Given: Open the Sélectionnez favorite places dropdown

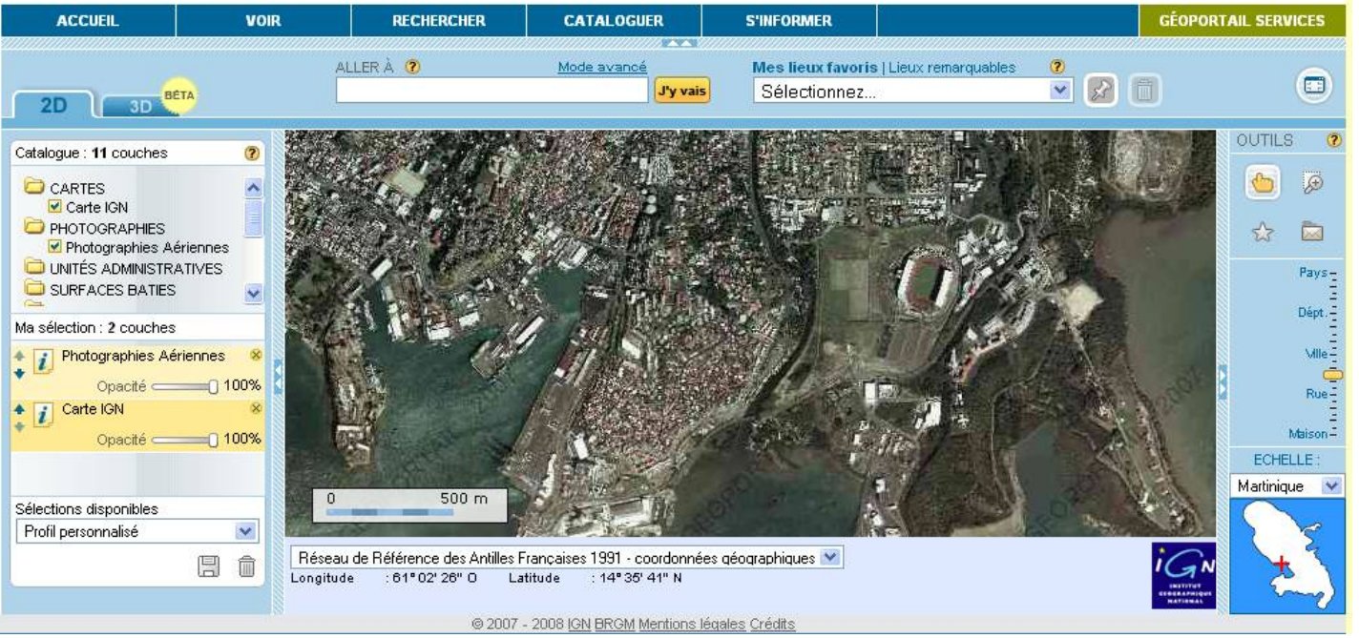Looking at the screenshot, I should 913,92.
